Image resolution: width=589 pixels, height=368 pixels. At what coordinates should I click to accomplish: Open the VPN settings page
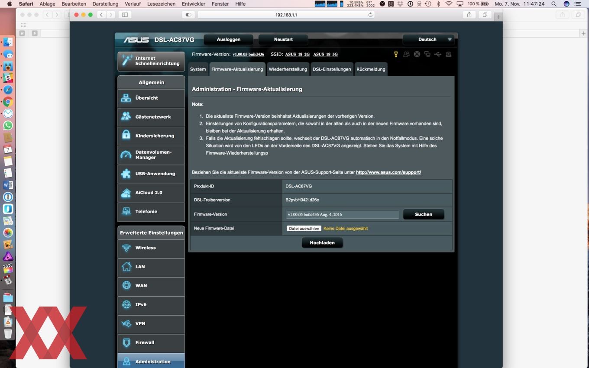[x=151, y=324]
